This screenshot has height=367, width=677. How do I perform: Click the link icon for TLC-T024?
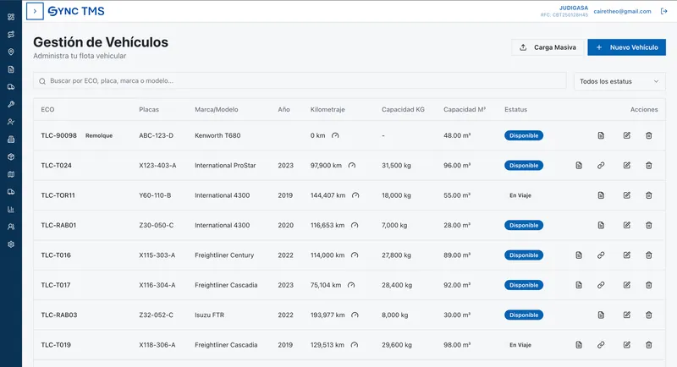click(x=601, y=165)
